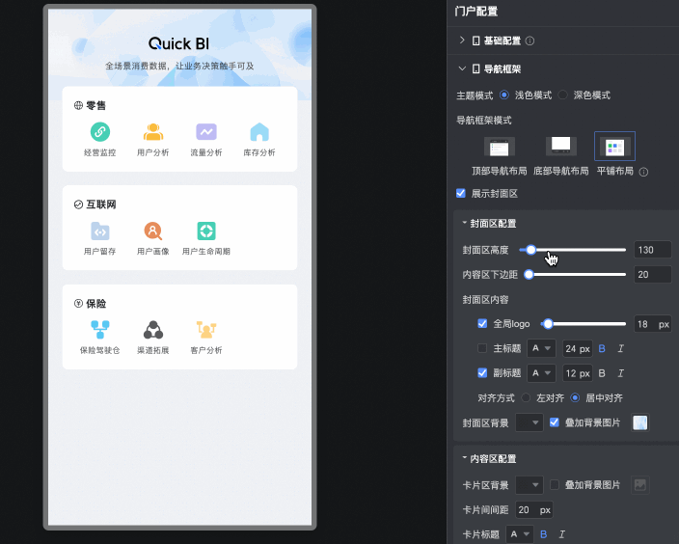Click the subtitle 全场景消费数据 in preview
Image resolution: width=679 pixels, height=544 pixels.
point(179,67)
